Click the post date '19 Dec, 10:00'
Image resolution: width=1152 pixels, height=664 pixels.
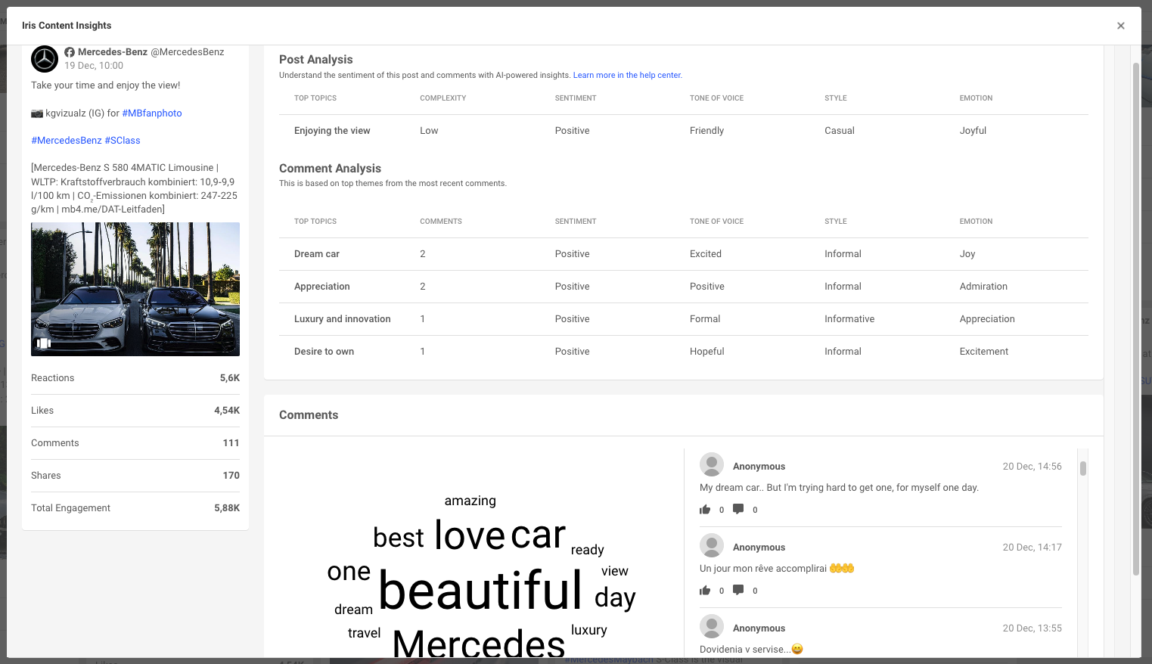tap(94, 66)
